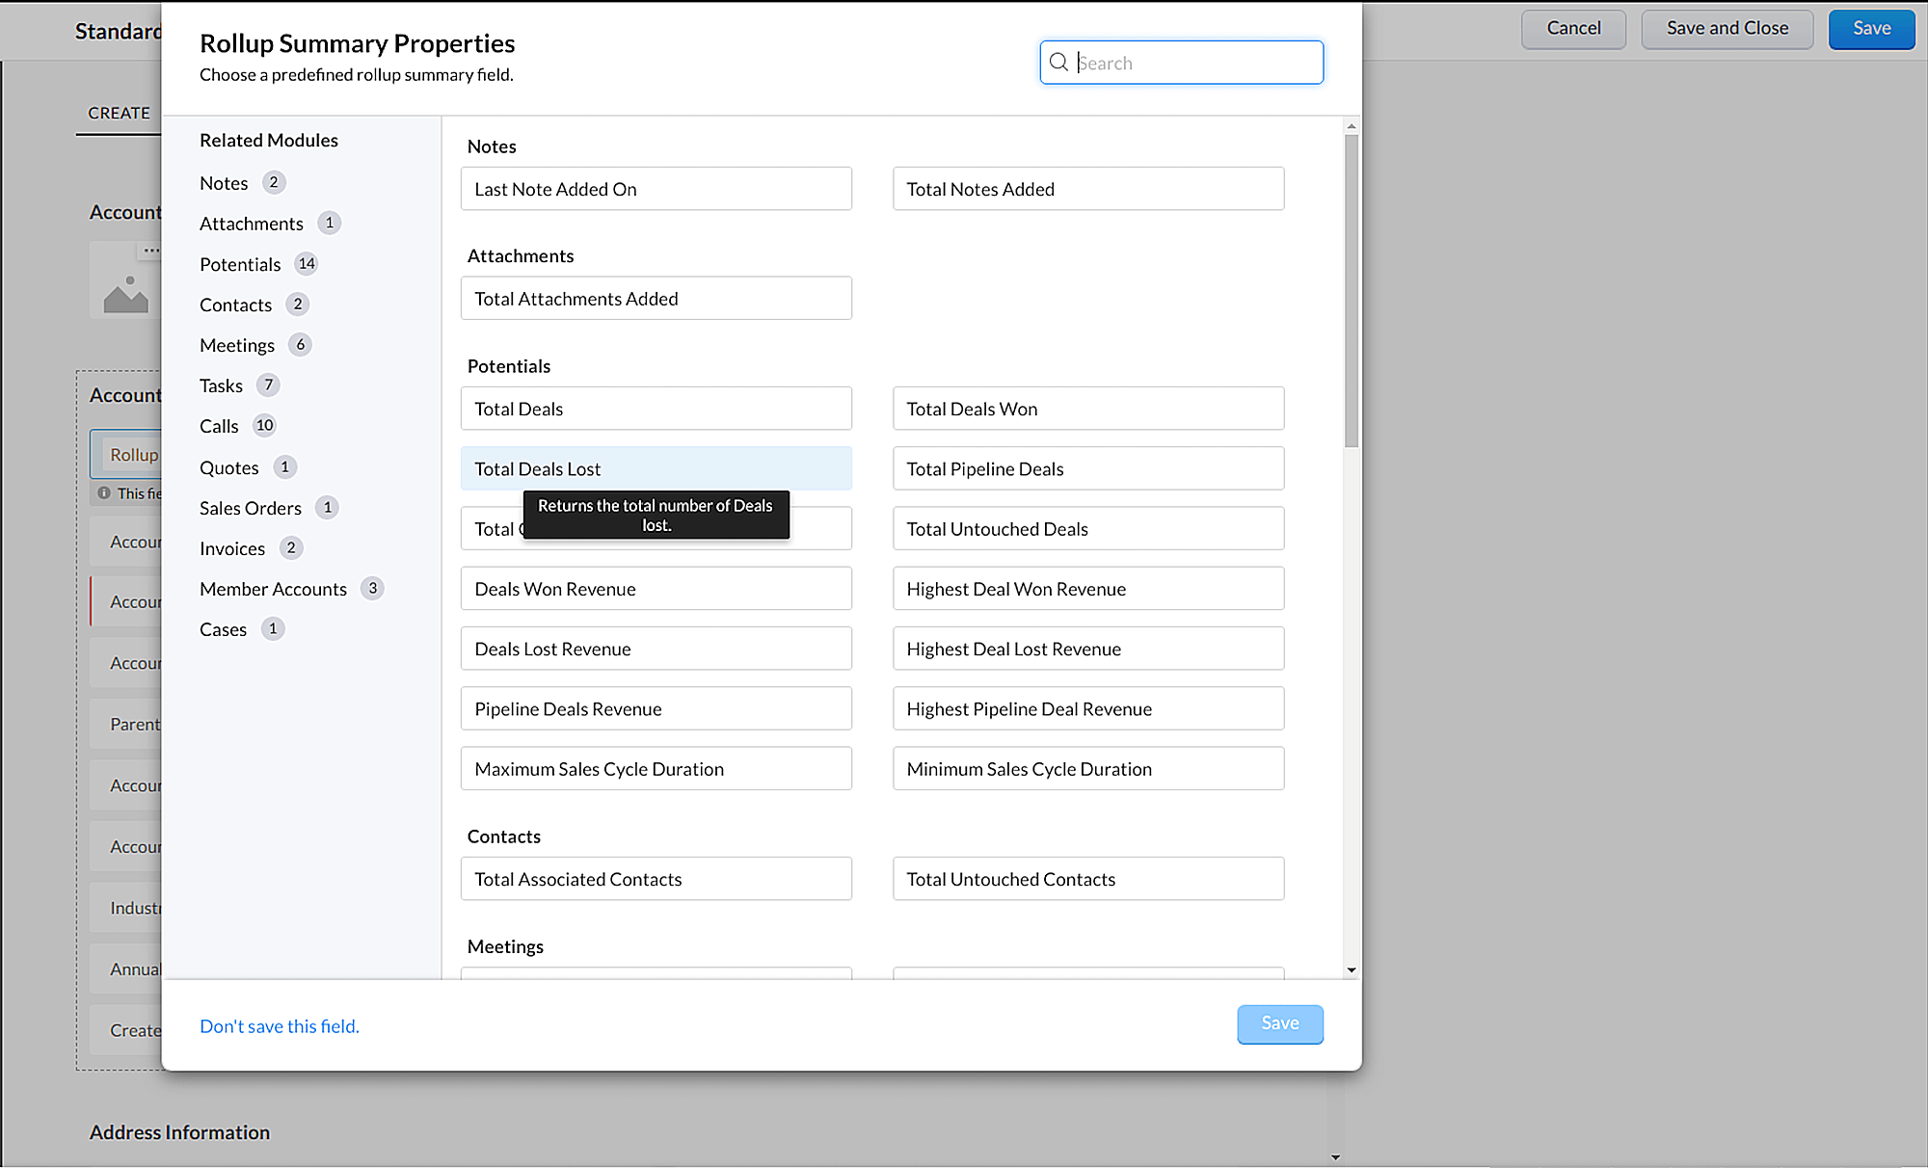1928x1168 pixels.
Task: Choose Total Deals Lost rollup field
Action: coord(656,469)
